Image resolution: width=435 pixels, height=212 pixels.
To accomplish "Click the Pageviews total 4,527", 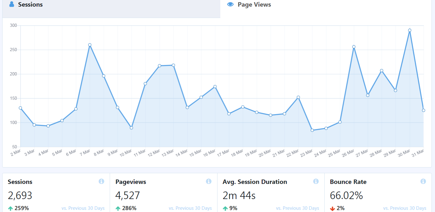I will click(x=128, y=196).
